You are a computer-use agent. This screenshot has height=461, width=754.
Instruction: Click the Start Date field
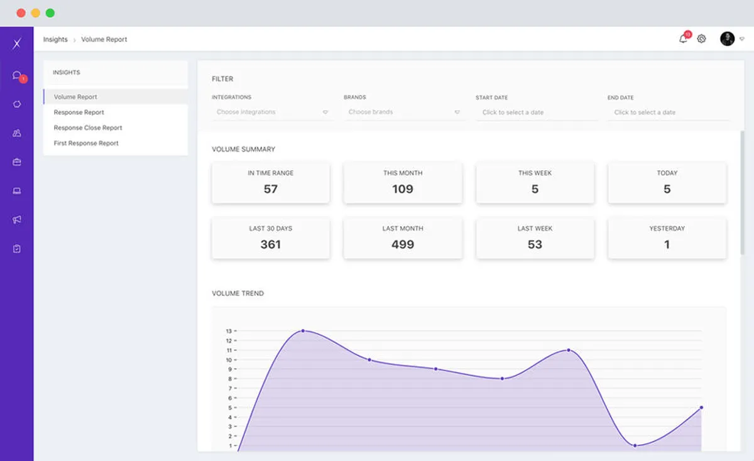536,112
